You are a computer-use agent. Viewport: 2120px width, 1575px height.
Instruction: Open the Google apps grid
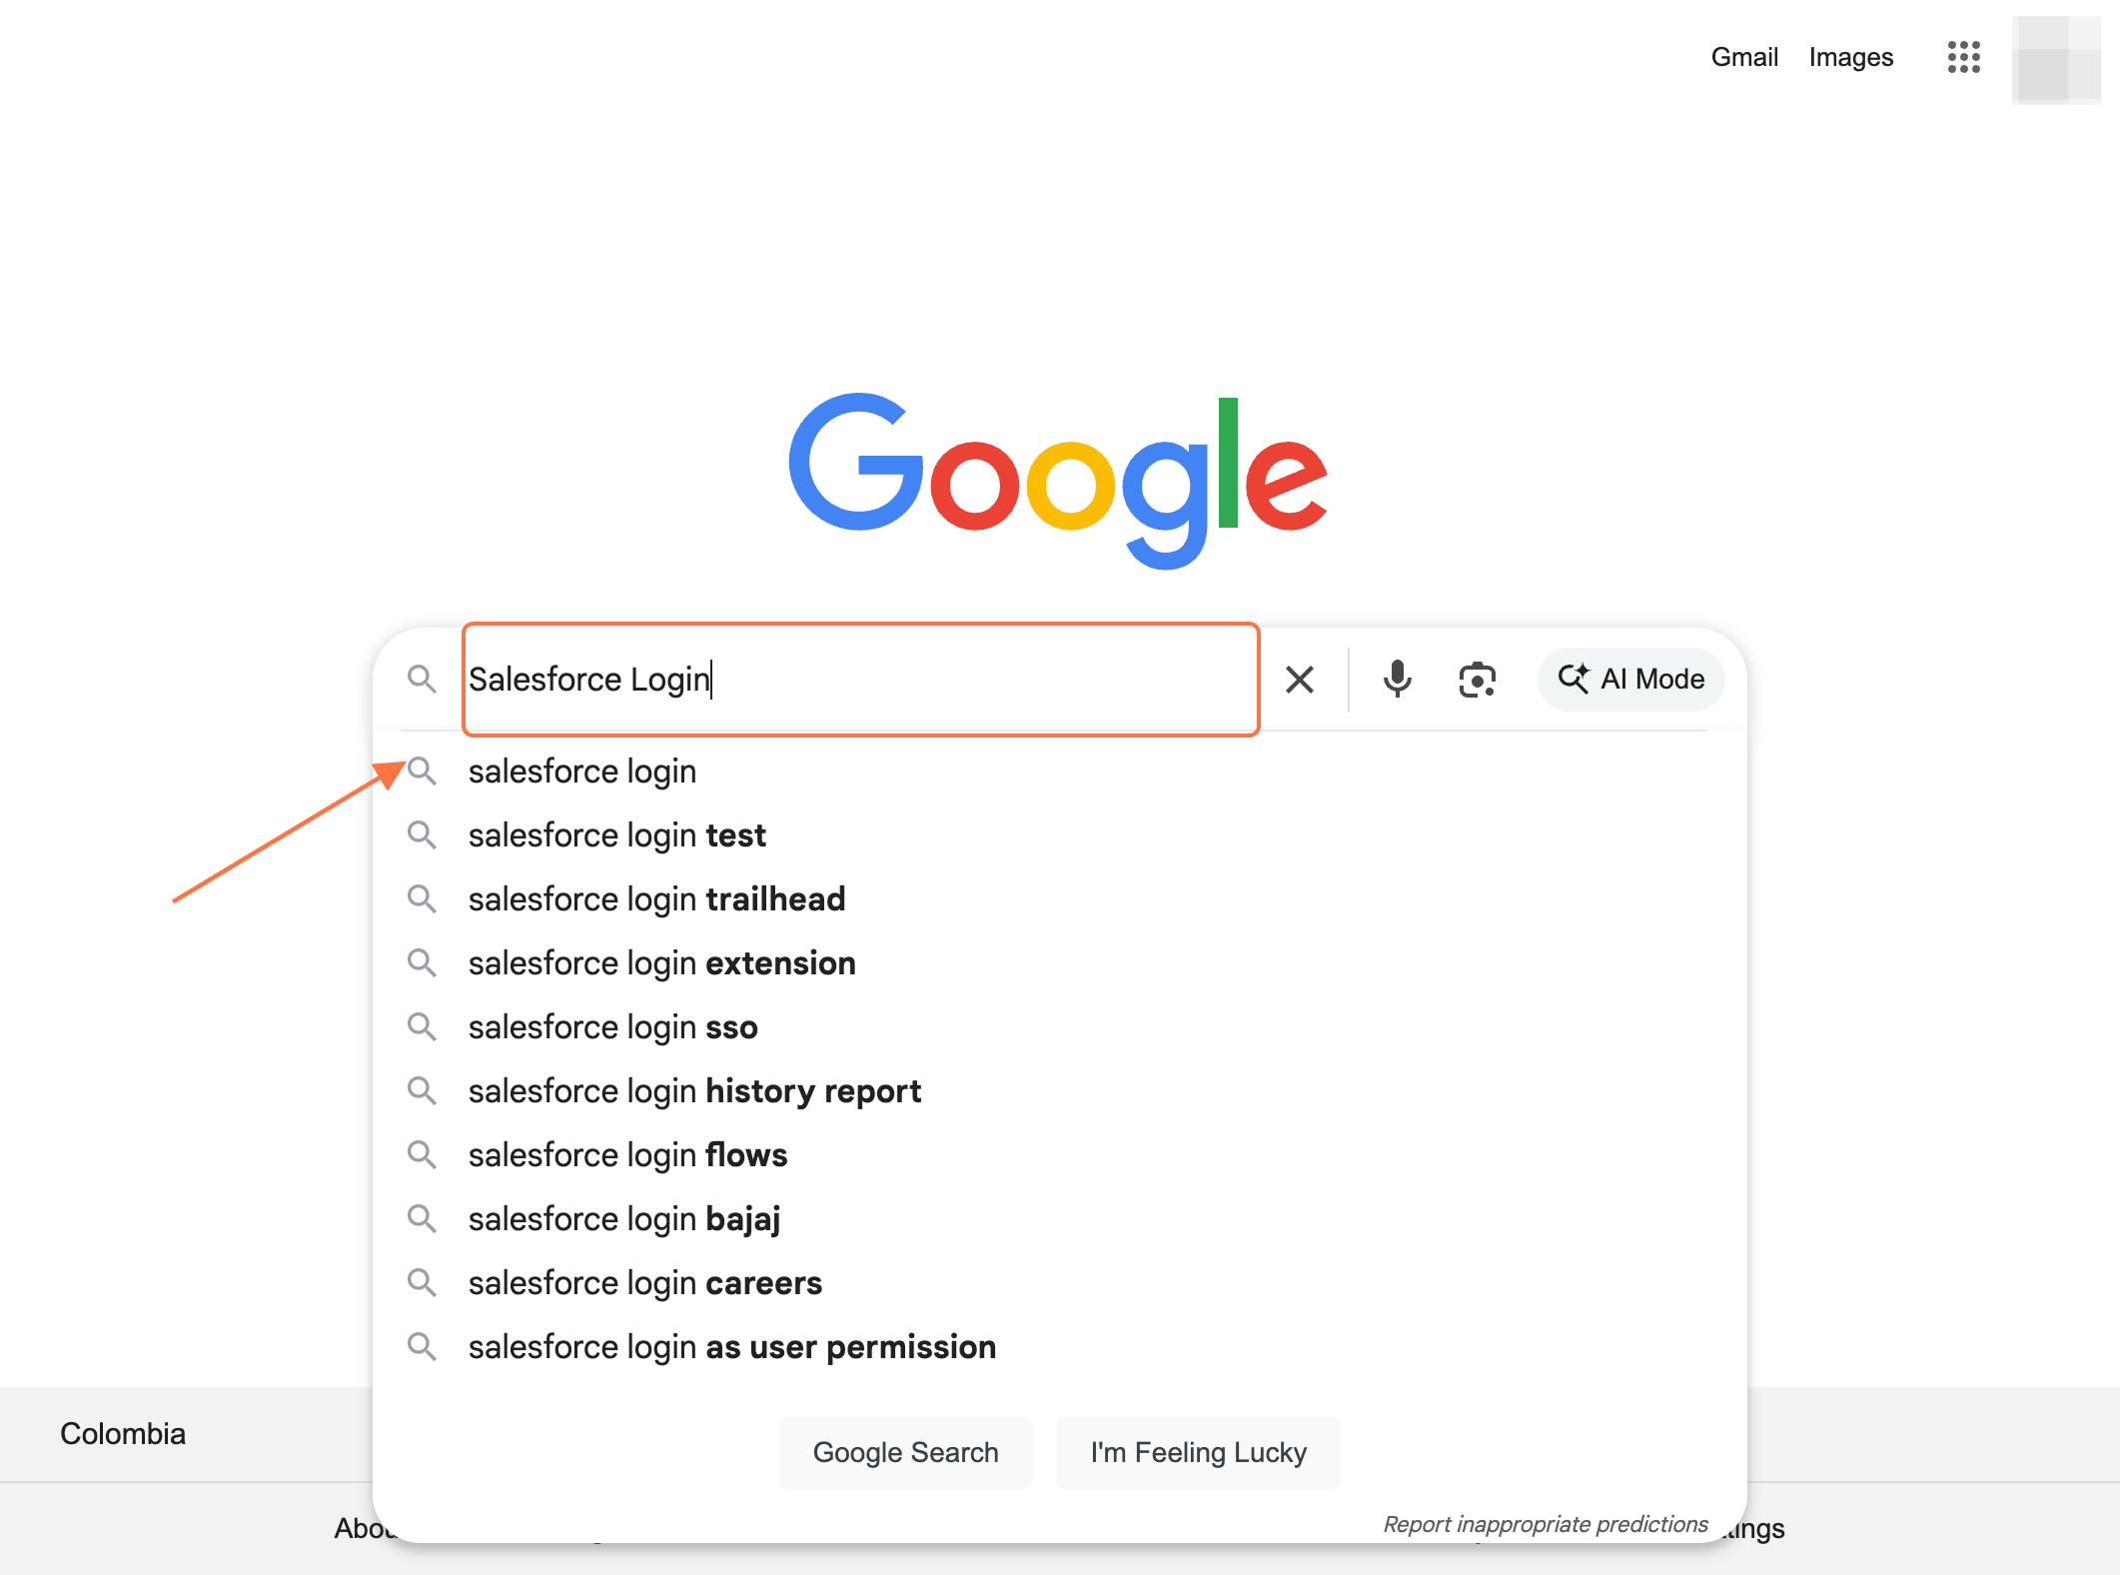pos(1963,57)
